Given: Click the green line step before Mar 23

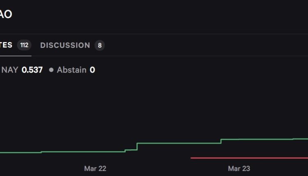Looking at the screenshot, I should pyautogui.click(x=221, y=141).
